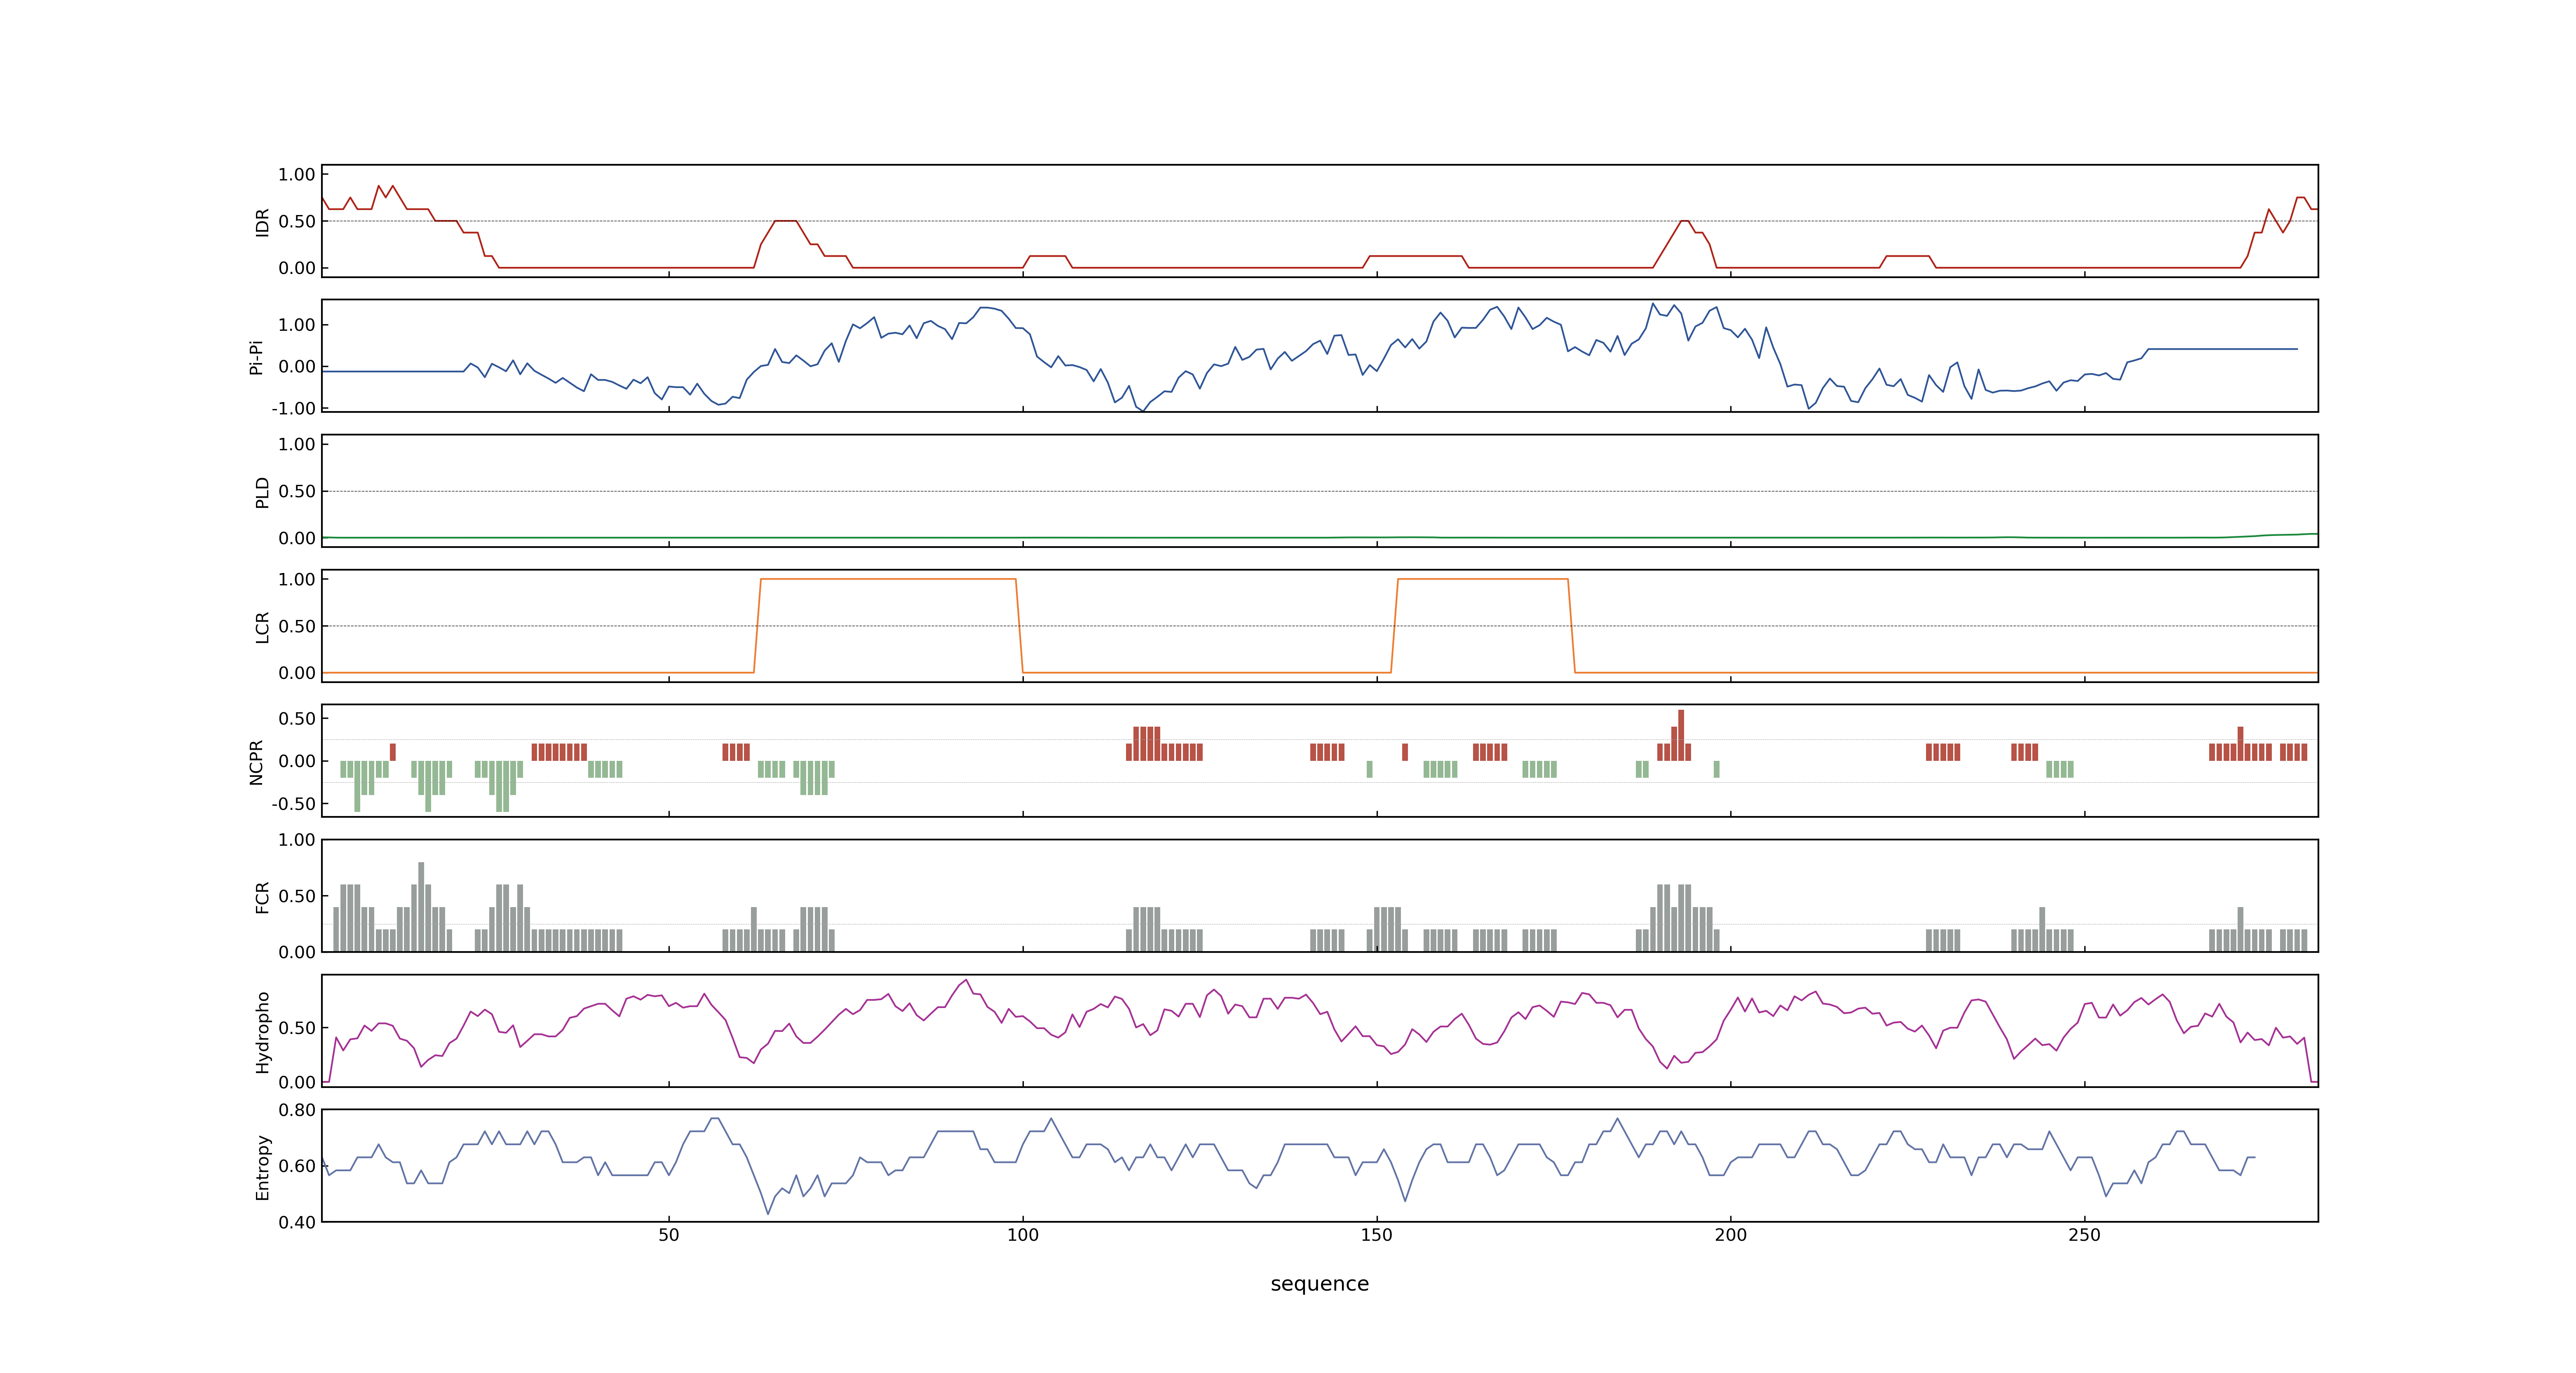Screen dimensions: 2576x1373
Task: Click the LCR y-axis label
Action: coord(262,627)
